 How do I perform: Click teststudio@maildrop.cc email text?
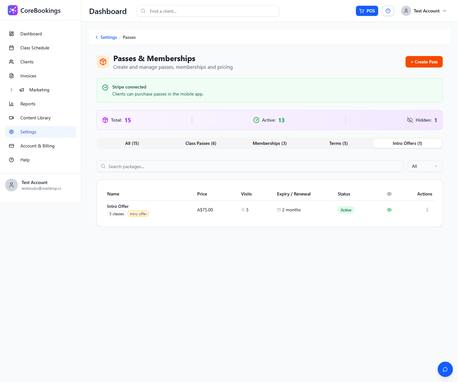(42, 188)
